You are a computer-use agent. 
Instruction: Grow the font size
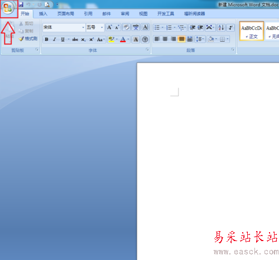109,27
